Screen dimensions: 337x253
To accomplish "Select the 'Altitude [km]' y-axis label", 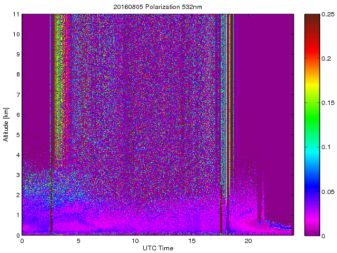I will [x=6, y=124].
